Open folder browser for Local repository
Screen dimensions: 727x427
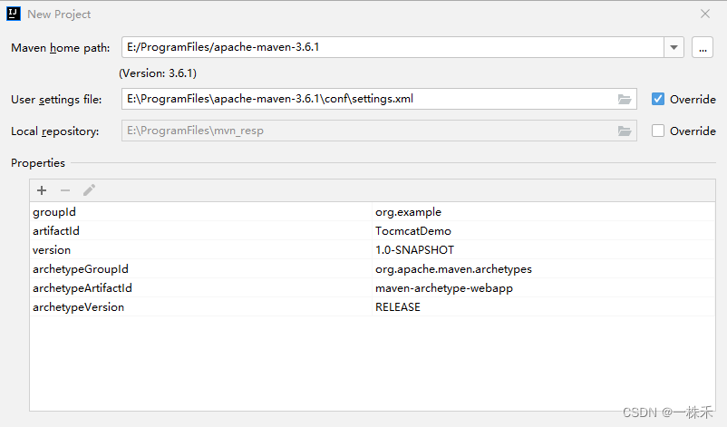coord(625,131)
